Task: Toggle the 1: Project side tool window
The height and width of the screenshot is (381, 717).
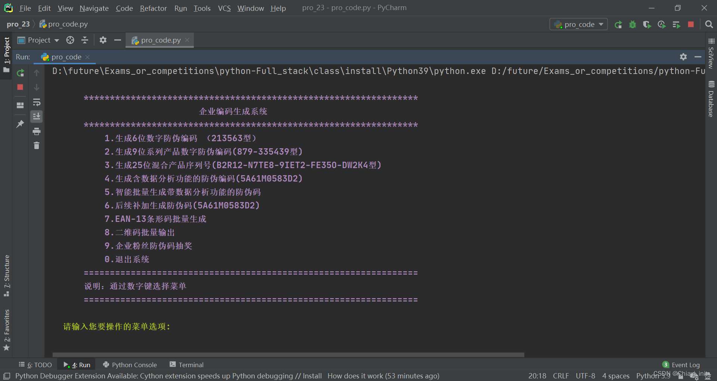Action: coord(6,55)
